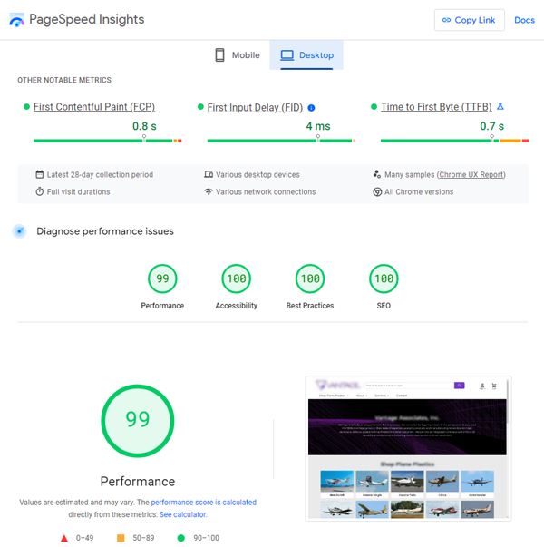Open the Chrome UX Report link

pyautogui.click(x=471, y=175)
